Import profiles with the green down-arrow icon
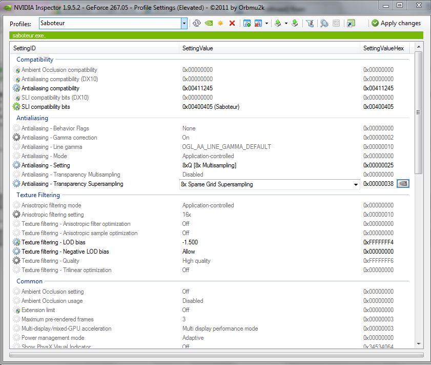This screenshot has width=431, height=365. click(295, 24)
